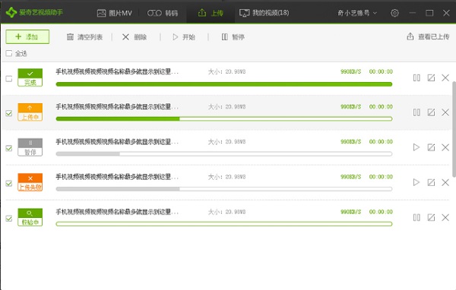
Task: Uncheck the 暂停 row checkbox
Action: pos(9,148)
